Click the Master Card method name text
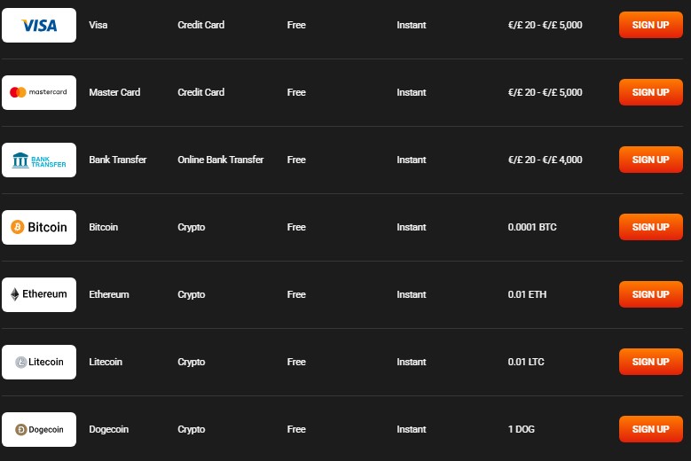 tap(114, 92)
